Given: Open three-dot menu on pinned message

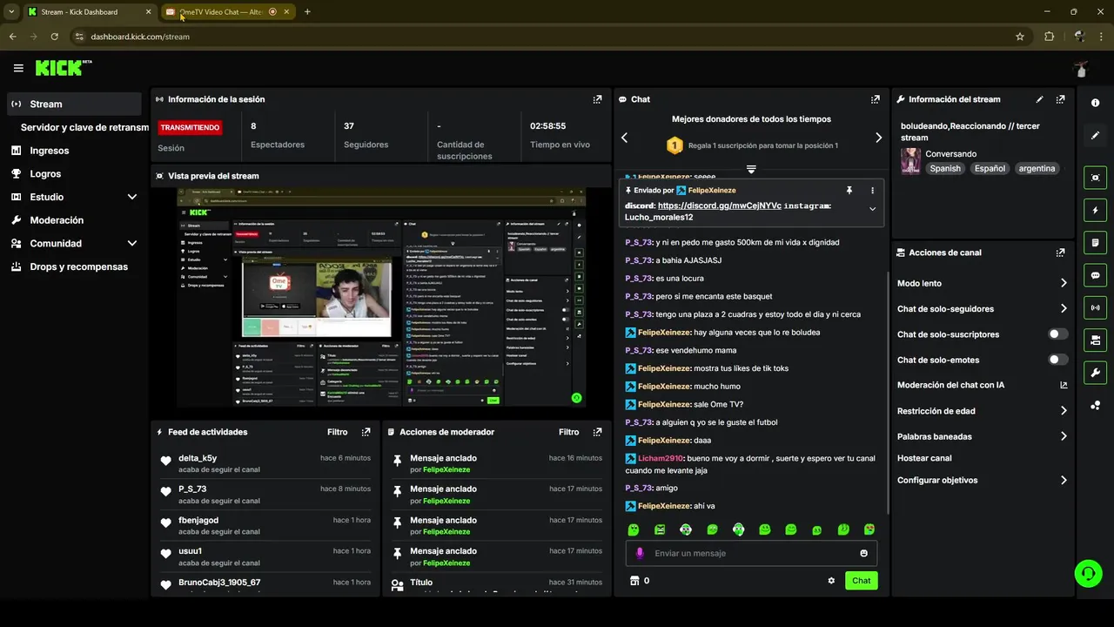Looking at the screenshot, I should [872, 190].
